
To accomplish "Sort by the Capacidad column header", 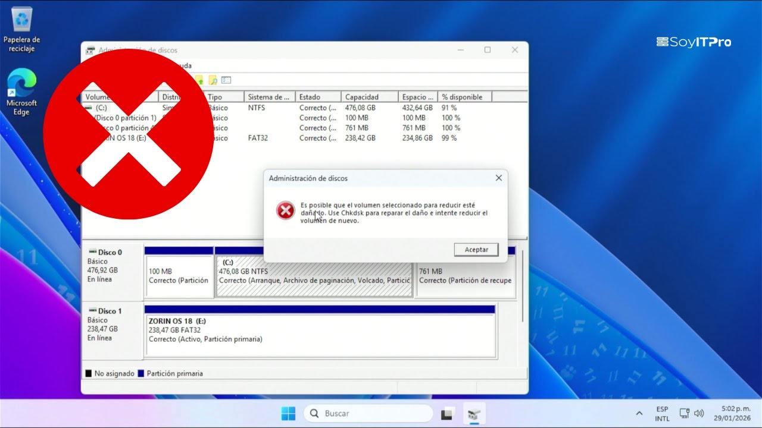I will (369, 97).
